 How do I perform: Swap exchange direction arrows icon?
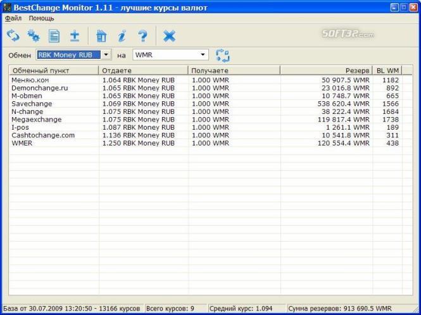(223, 56)
